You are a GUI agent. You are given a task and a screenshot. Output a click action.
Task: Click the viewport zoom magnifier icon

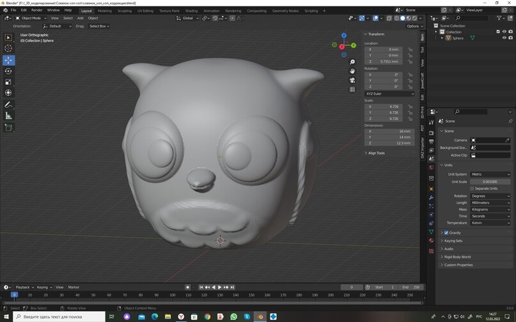pos(352,62)
